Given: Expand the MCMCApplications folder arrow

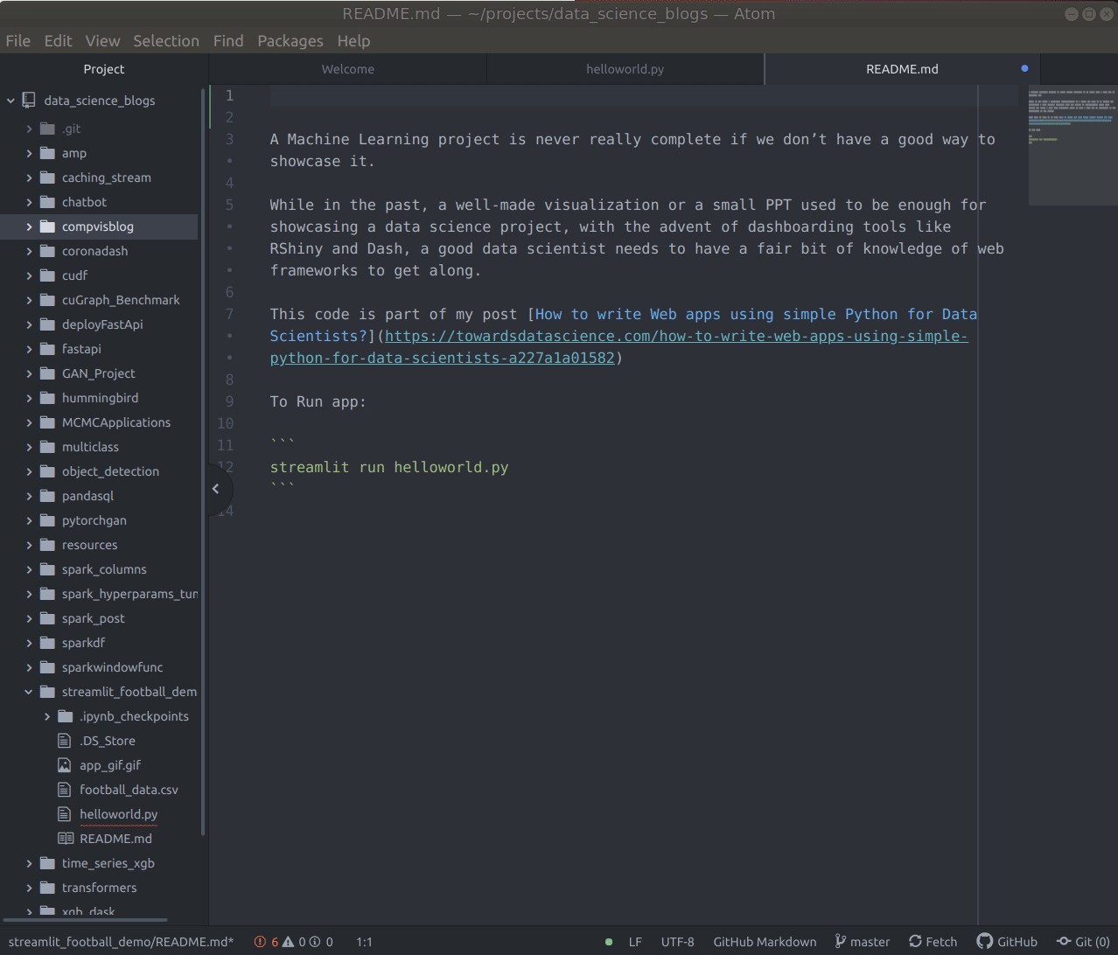Looking at the screenshot, I should point(29,422).
